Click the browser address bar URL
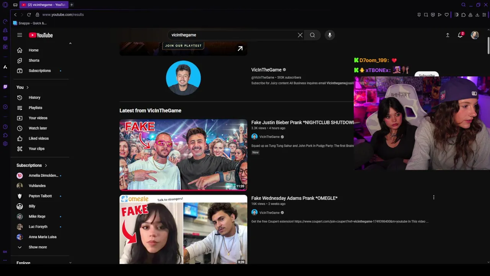490x276 pixels. (63, 15)
